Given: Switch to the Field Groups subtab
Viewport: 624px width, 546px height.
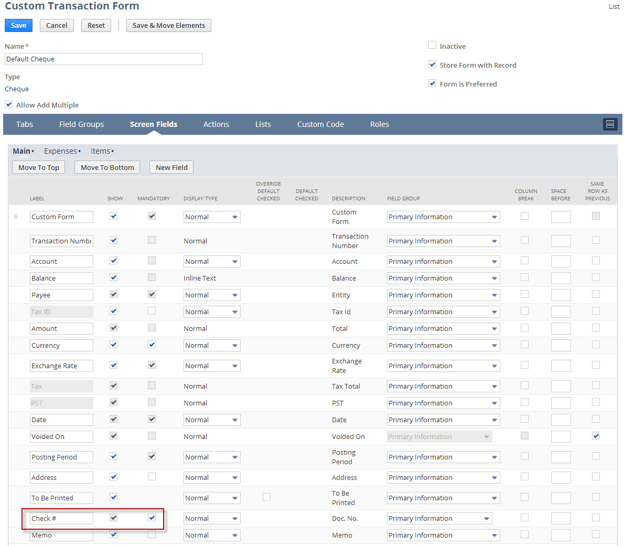Looking at the screenshot, I should click(82, 124).
